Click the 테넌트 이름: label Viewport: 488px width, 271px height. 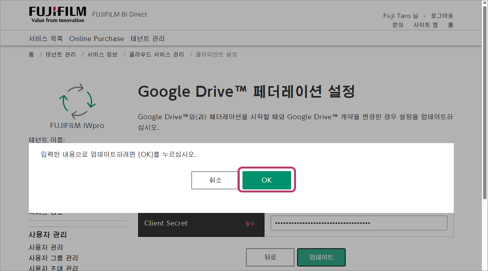point(47,140)
